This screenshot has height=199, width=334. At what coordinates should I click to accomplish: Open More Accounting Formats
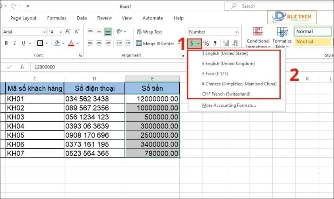(x=229, y=105)
